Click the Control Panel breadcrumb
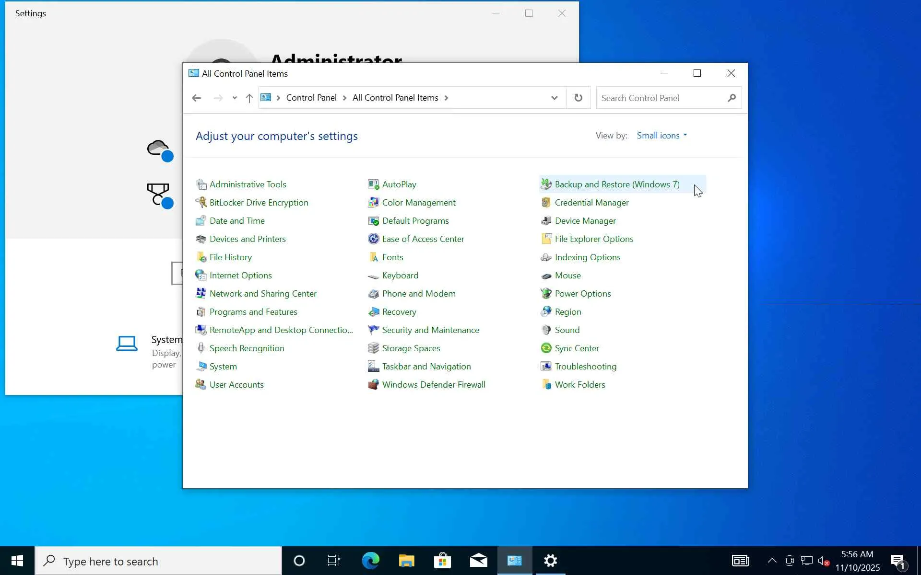 [311, 98]
